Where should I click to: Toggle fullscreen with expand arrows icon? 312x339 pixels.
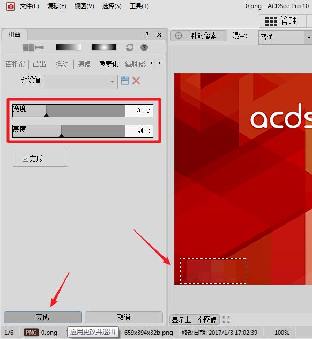click(226, 320)
